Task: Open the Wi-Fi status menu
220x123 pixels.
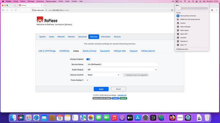Action: (x=185, y=1)
